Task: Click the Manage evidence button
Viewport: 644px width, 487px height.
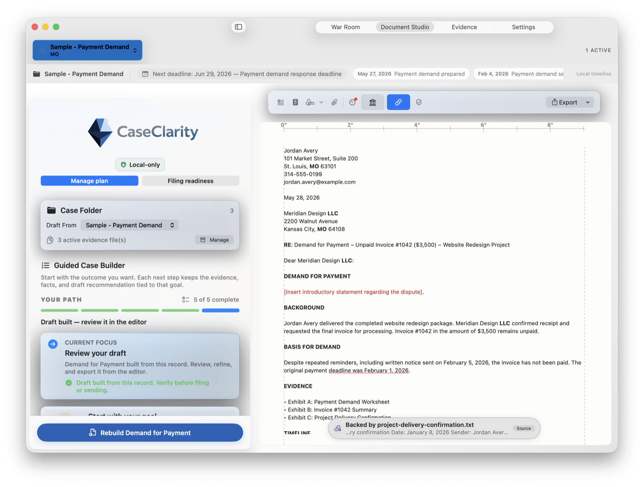Action: [x=215, y=240]
